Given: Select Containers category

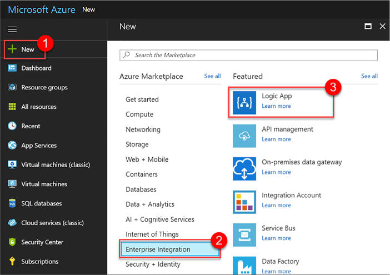Looking at the screenshot, I should (142, 174).
